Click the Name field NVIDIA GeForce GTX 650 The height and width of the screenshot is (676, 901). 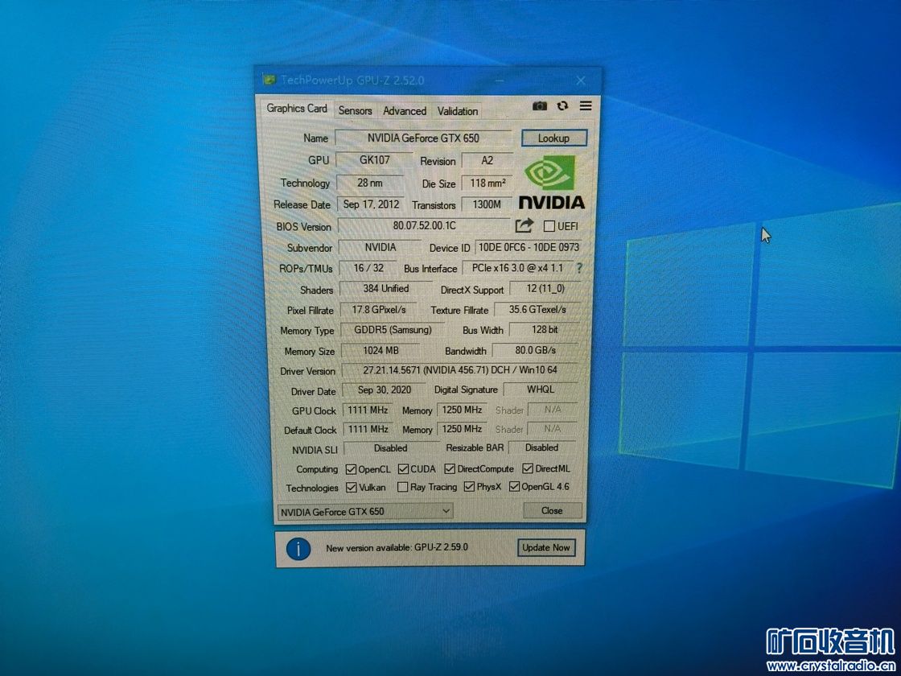423,138
